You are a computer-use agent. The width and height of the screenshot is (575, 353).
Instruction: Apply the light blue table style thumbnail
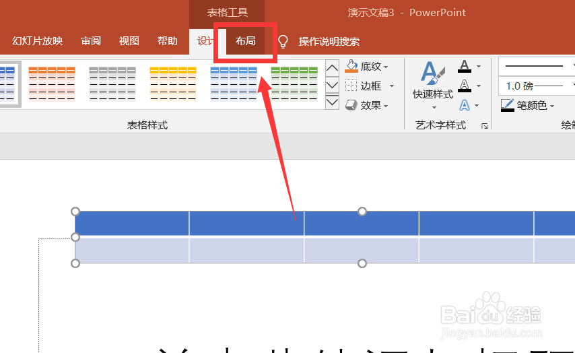(x=234, y=84)
